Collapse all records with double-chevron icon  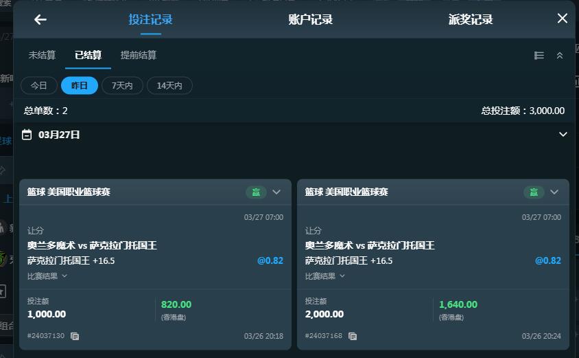click(560, 56)
